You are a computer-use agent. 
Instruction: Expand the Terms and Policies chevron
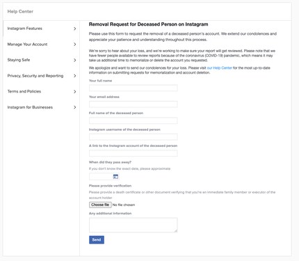click(74, 92)
